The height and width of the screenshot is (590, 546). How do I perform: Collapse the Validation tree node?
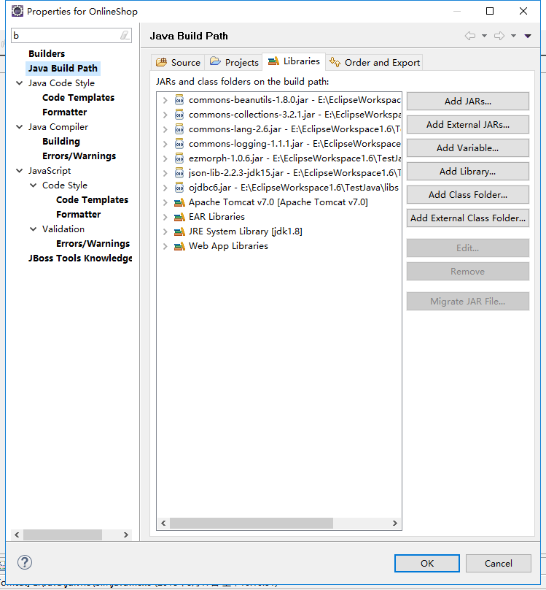(x=33, y=229)
